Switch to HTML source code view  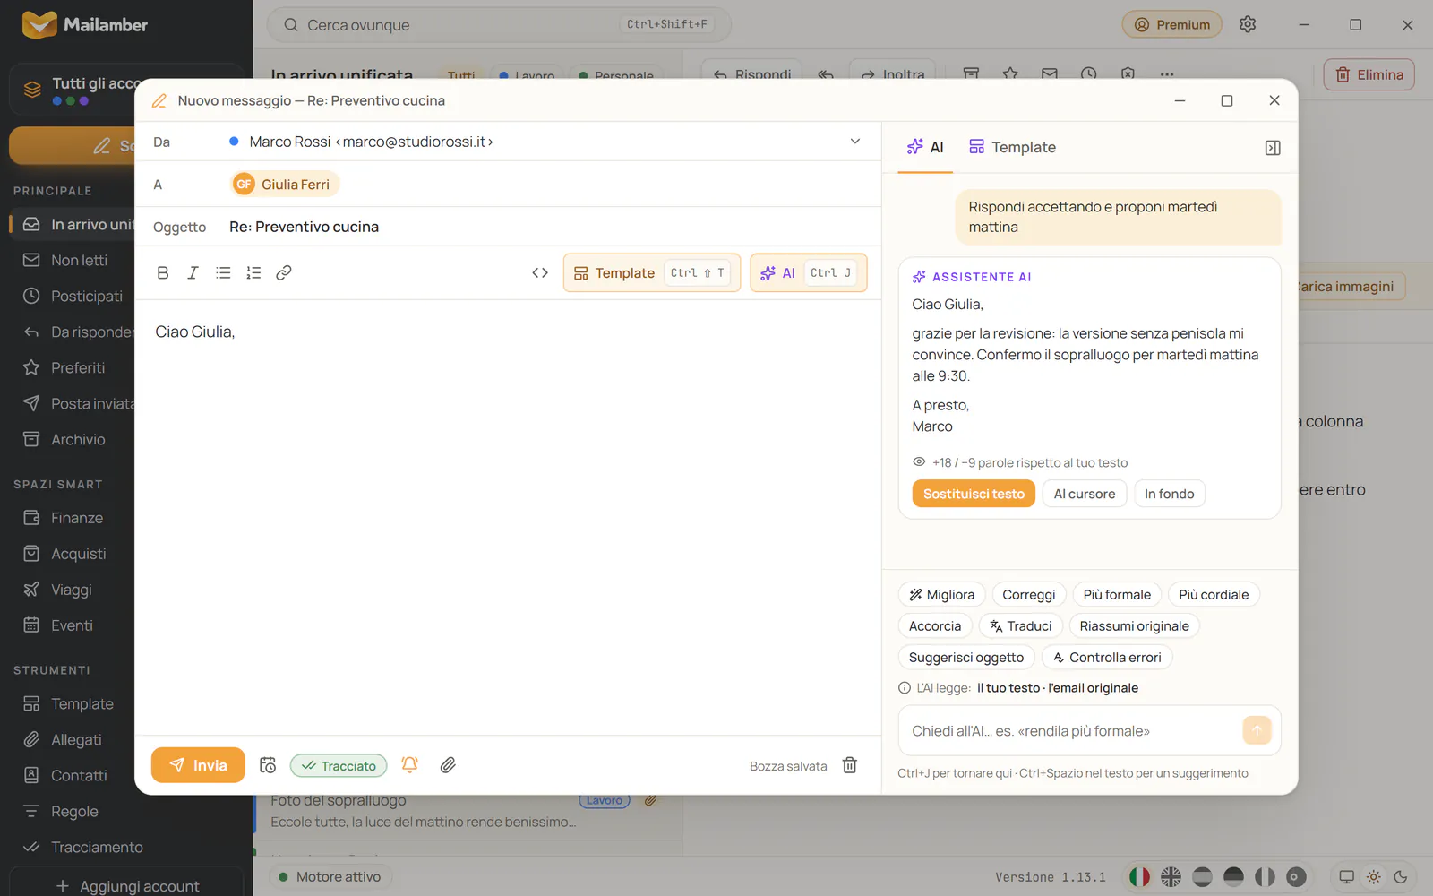(x=540, y=273)
